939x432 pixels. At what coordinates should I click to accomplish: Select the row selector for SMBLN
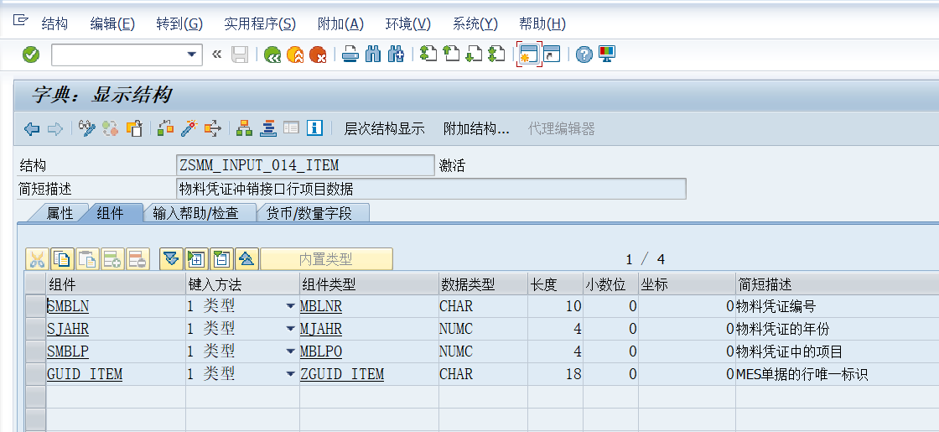[x=36, y=306]
